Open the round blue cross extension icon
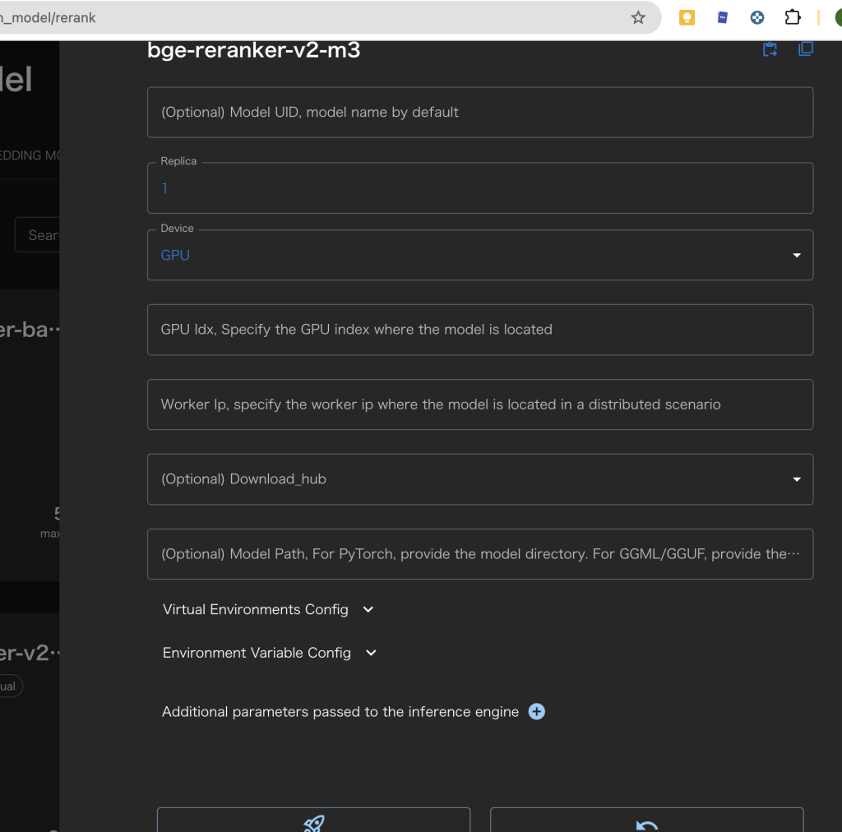This screenshot has width=842, height=832. click(x=757, y=17)
